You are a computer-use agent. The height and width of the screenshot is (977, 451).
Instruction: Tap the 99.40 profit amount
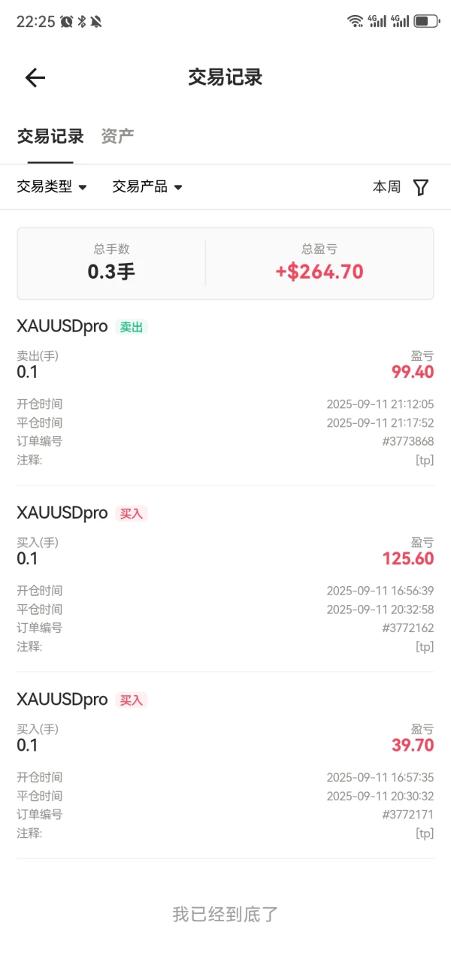click(413, 372)
